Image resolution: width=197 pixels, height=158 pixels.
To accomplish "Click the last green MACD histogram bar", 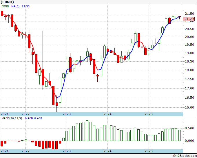I will tap(180, 135).
